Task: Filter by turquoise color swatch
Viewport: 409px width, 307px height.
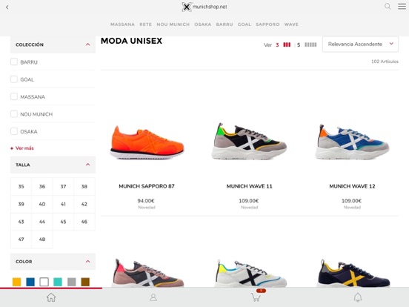Action: coord(58,282)
